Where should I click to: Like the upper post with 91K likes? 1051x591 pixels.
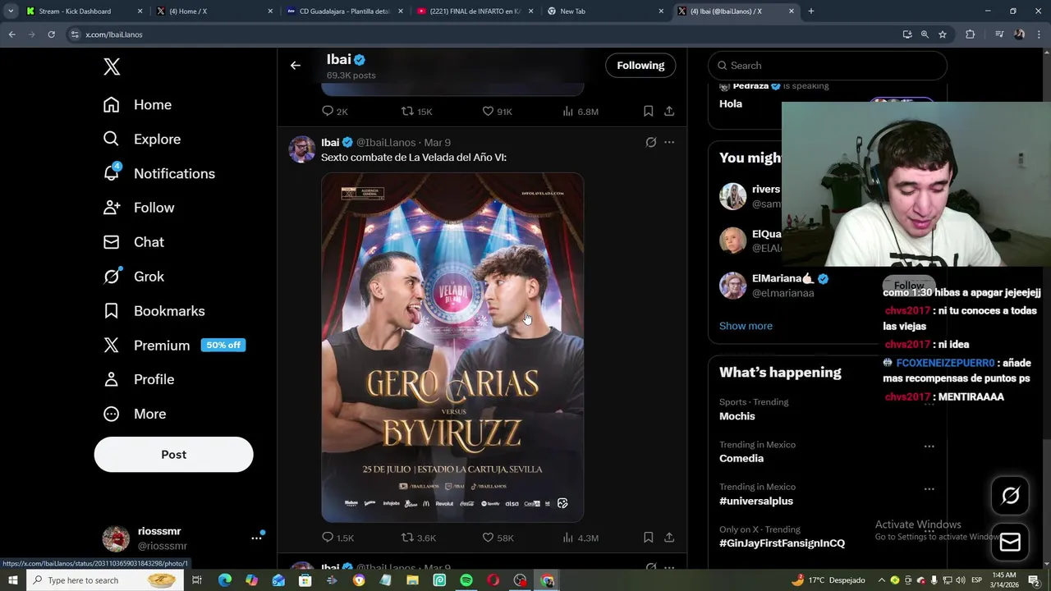(497, 111)
